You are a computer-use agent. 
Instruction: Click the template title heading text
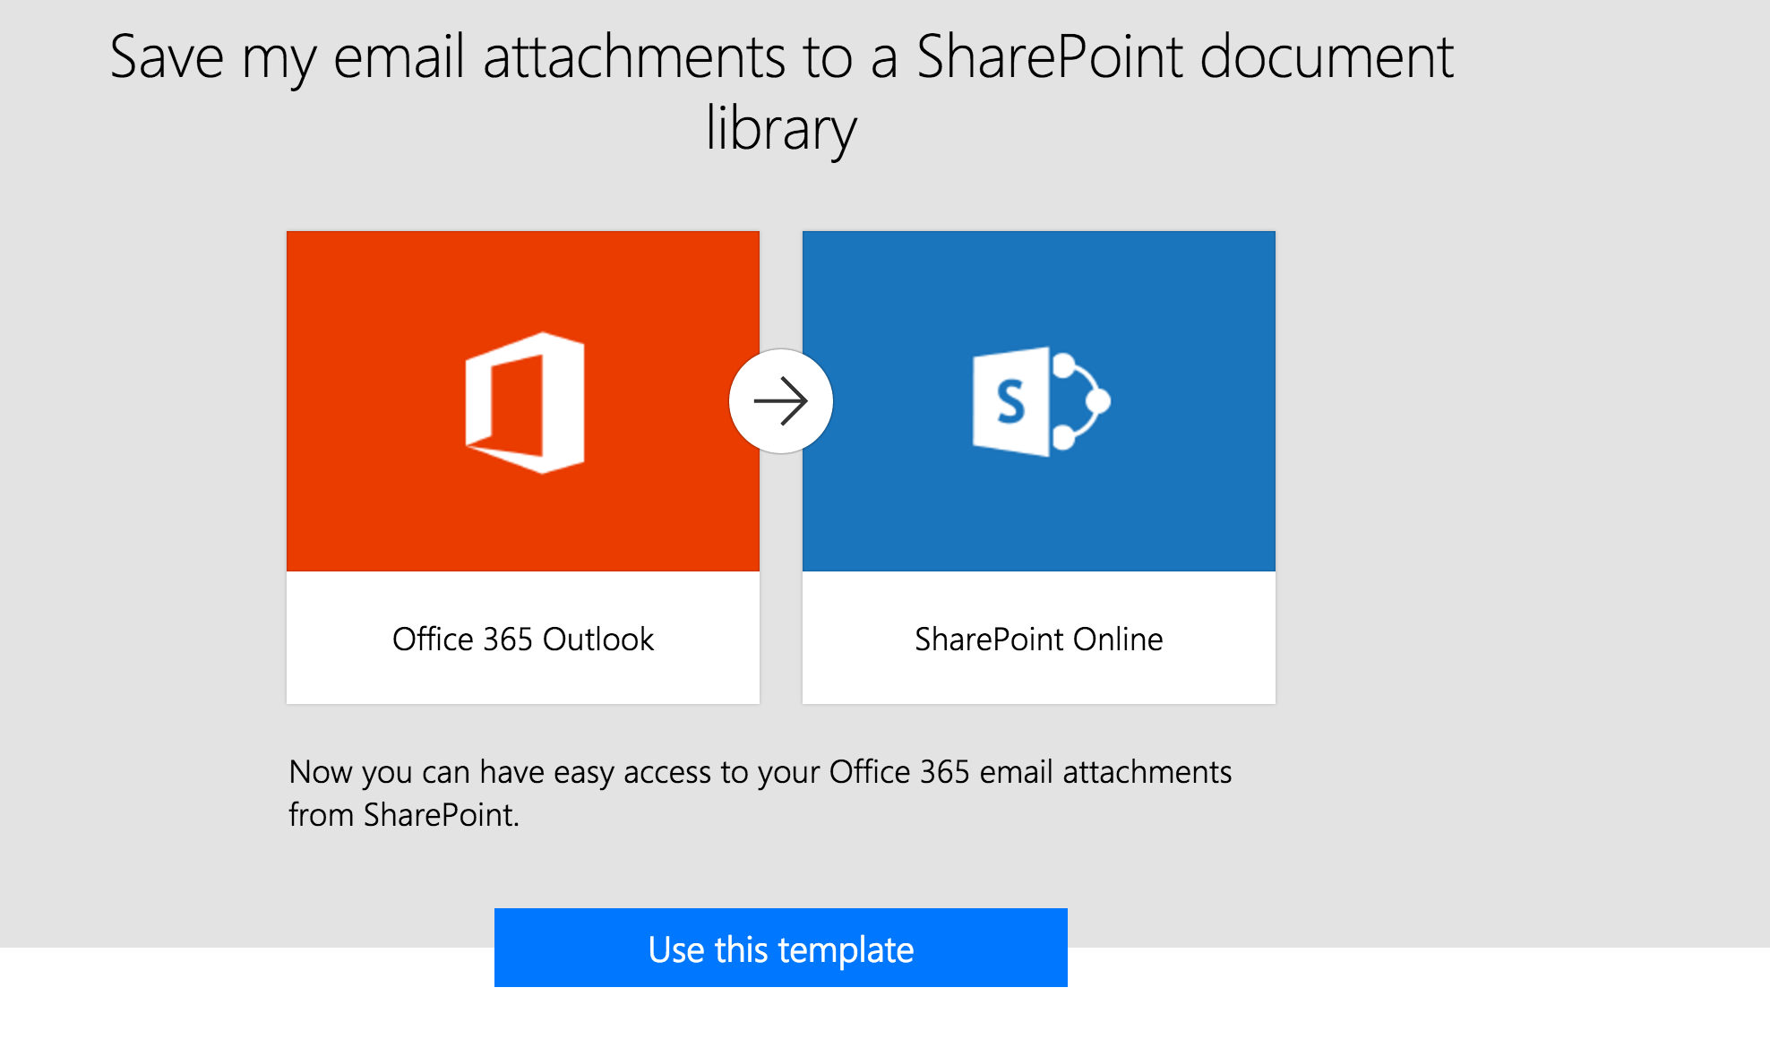click(x=781, y=92)
